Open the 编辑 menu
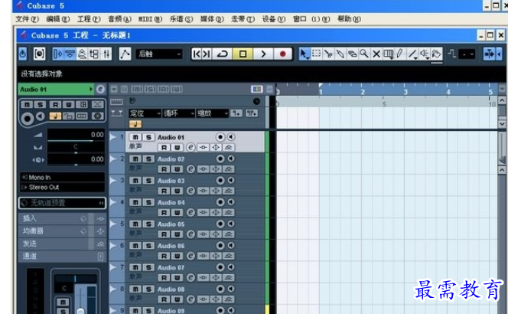The width and height of the screenshot is (508, 314). coord(57,19)
